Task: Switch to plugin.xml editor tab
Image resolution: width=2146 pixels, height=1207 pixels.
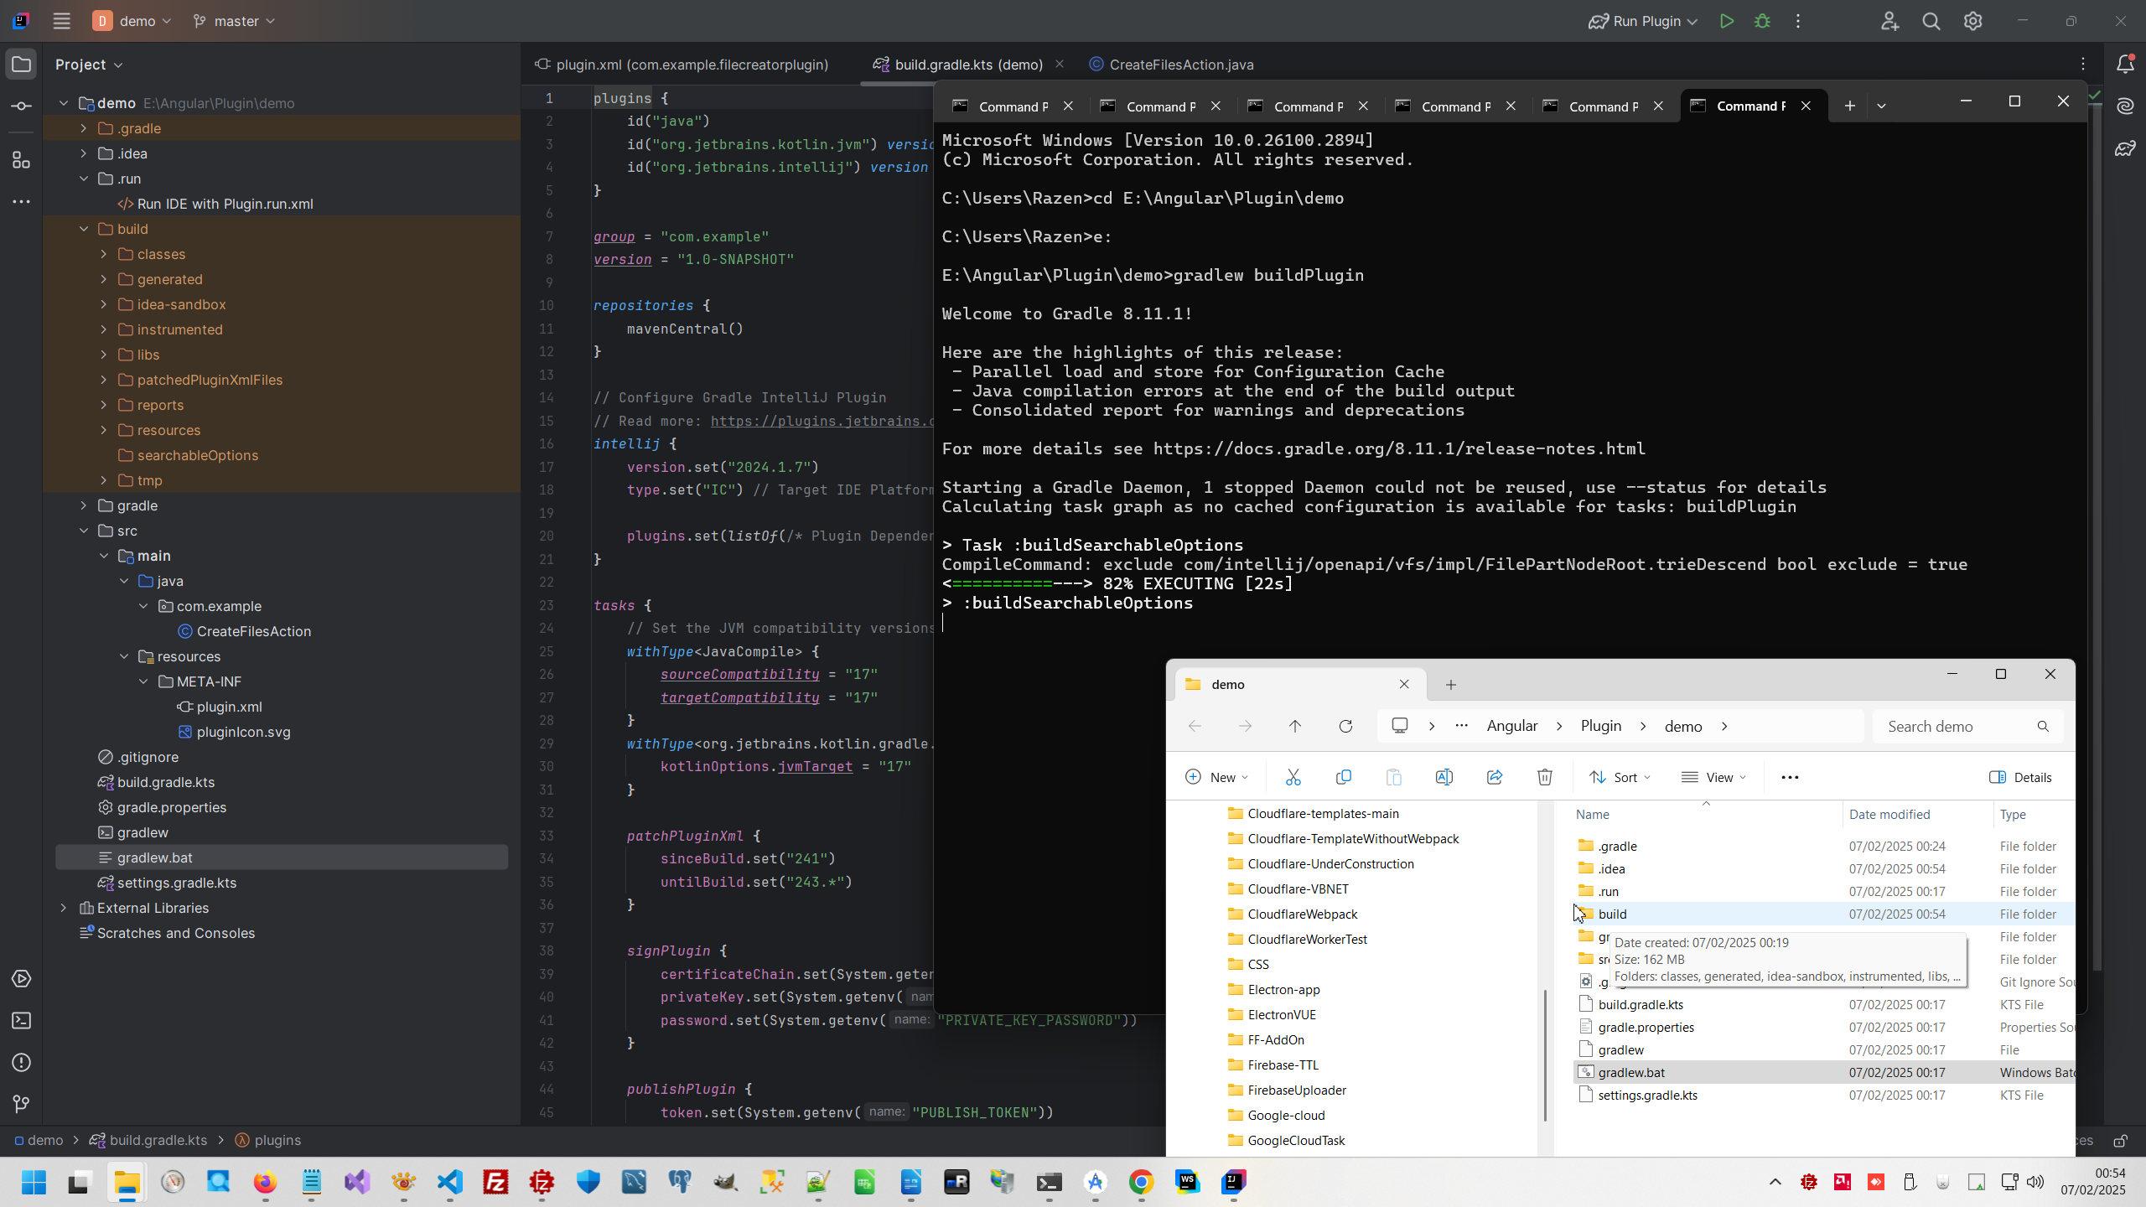Action: (x=691, y=65)
